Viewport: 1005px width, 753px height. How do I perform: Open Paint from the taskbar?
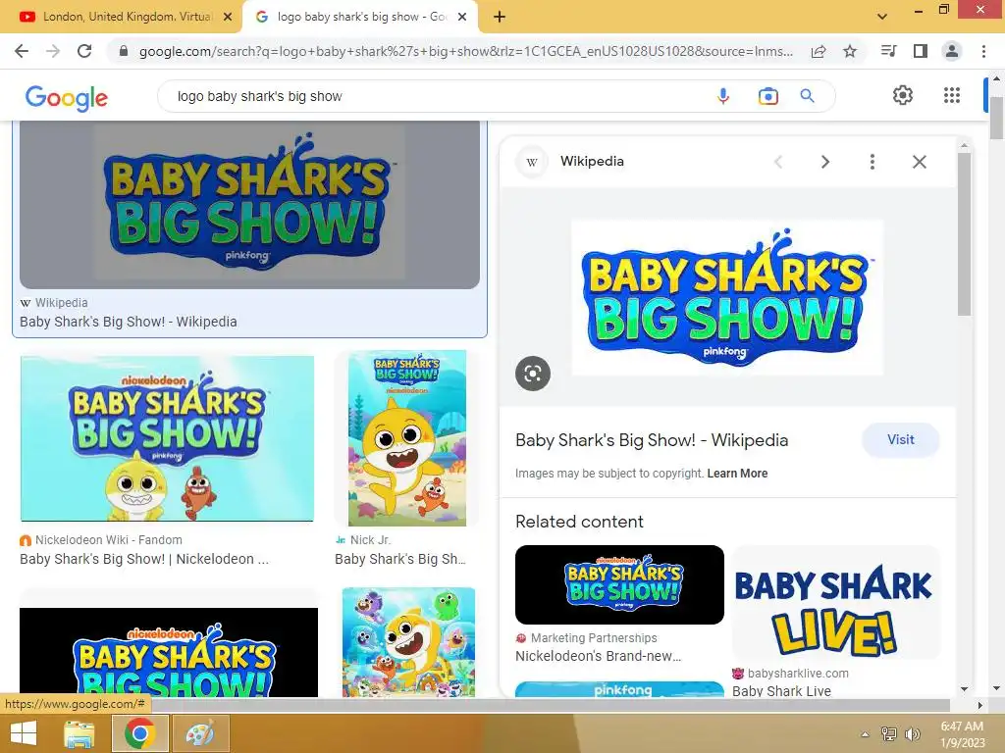pyautogui.click(x=200, y=733)
